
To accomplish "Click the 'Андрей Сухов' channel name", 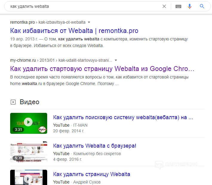I will [87, 182].
